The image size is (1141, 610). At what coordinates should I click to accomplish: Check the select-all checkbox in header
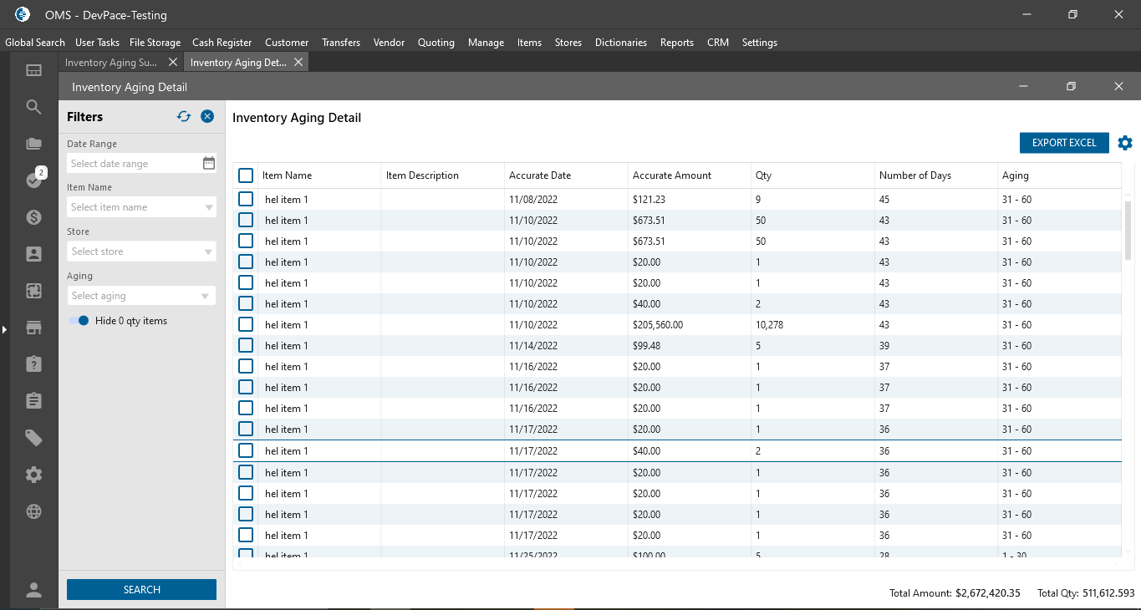[x=246, y=175]
